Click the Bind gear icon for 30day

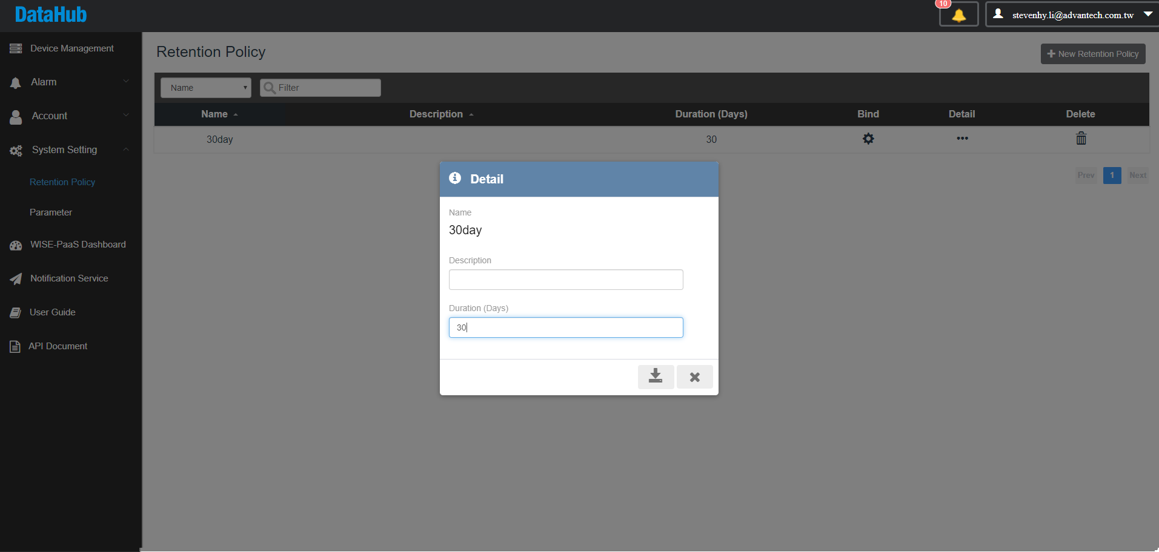tap(868, 139)
